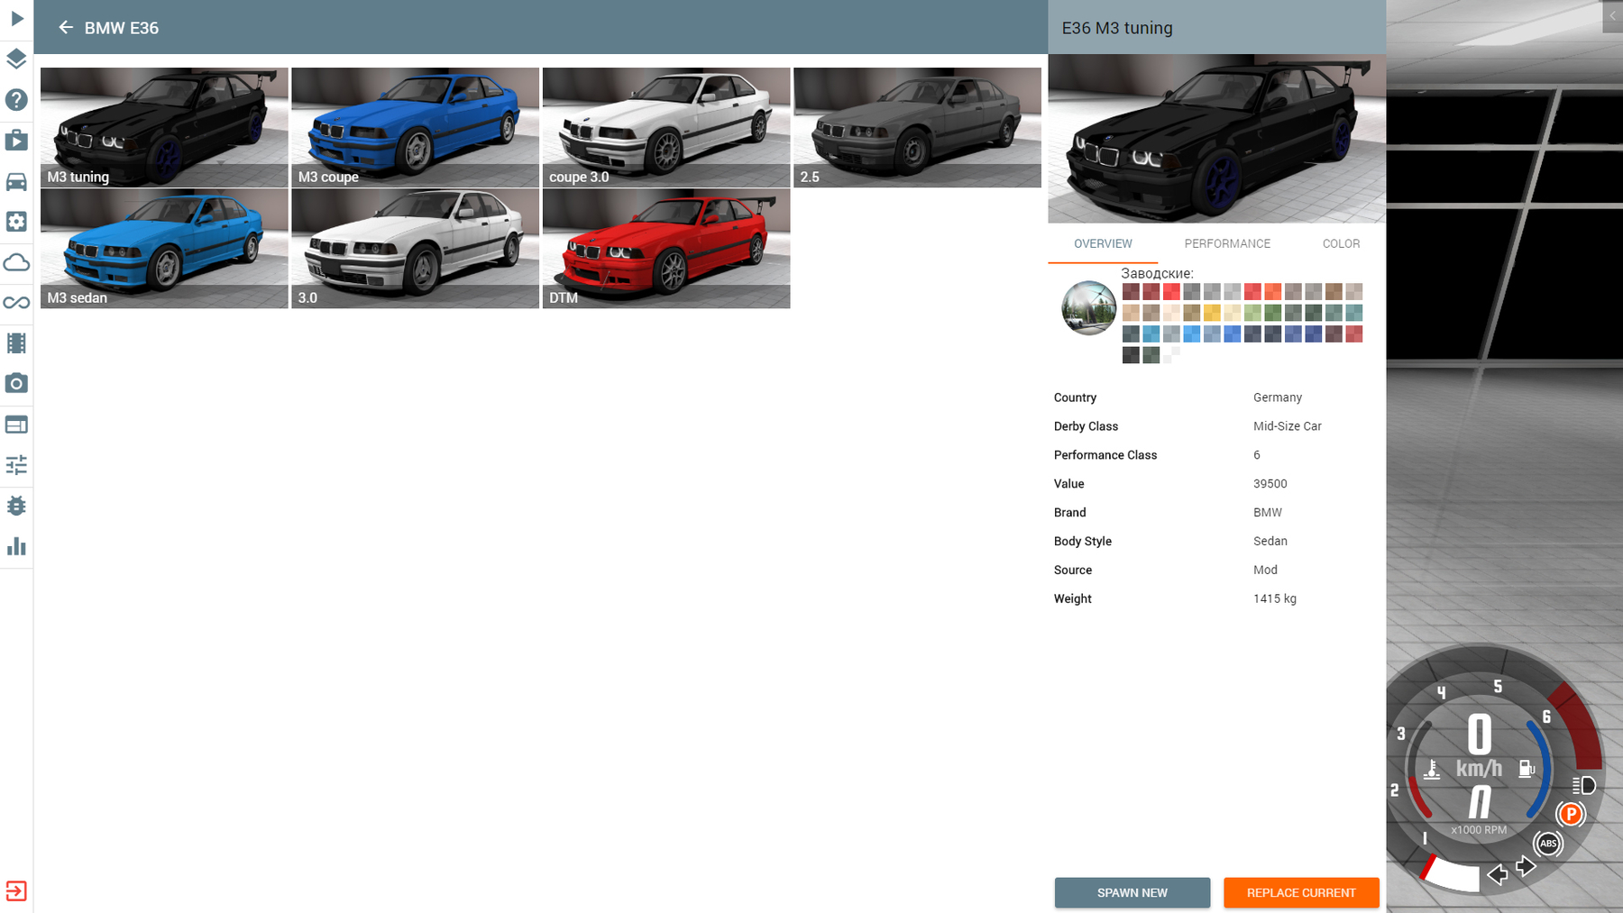
Task: Select the blue M3 coupe thumbnail
Action: click(x=415, y=127)
